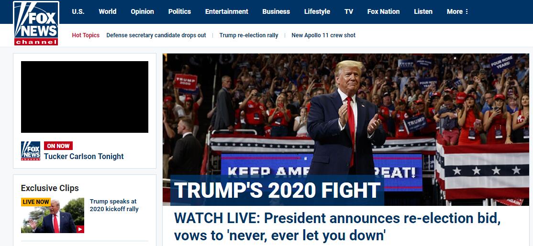Viewport: 533px width, 246px height.
Task: Expand the More menu dots
Action: click(466, 11)
